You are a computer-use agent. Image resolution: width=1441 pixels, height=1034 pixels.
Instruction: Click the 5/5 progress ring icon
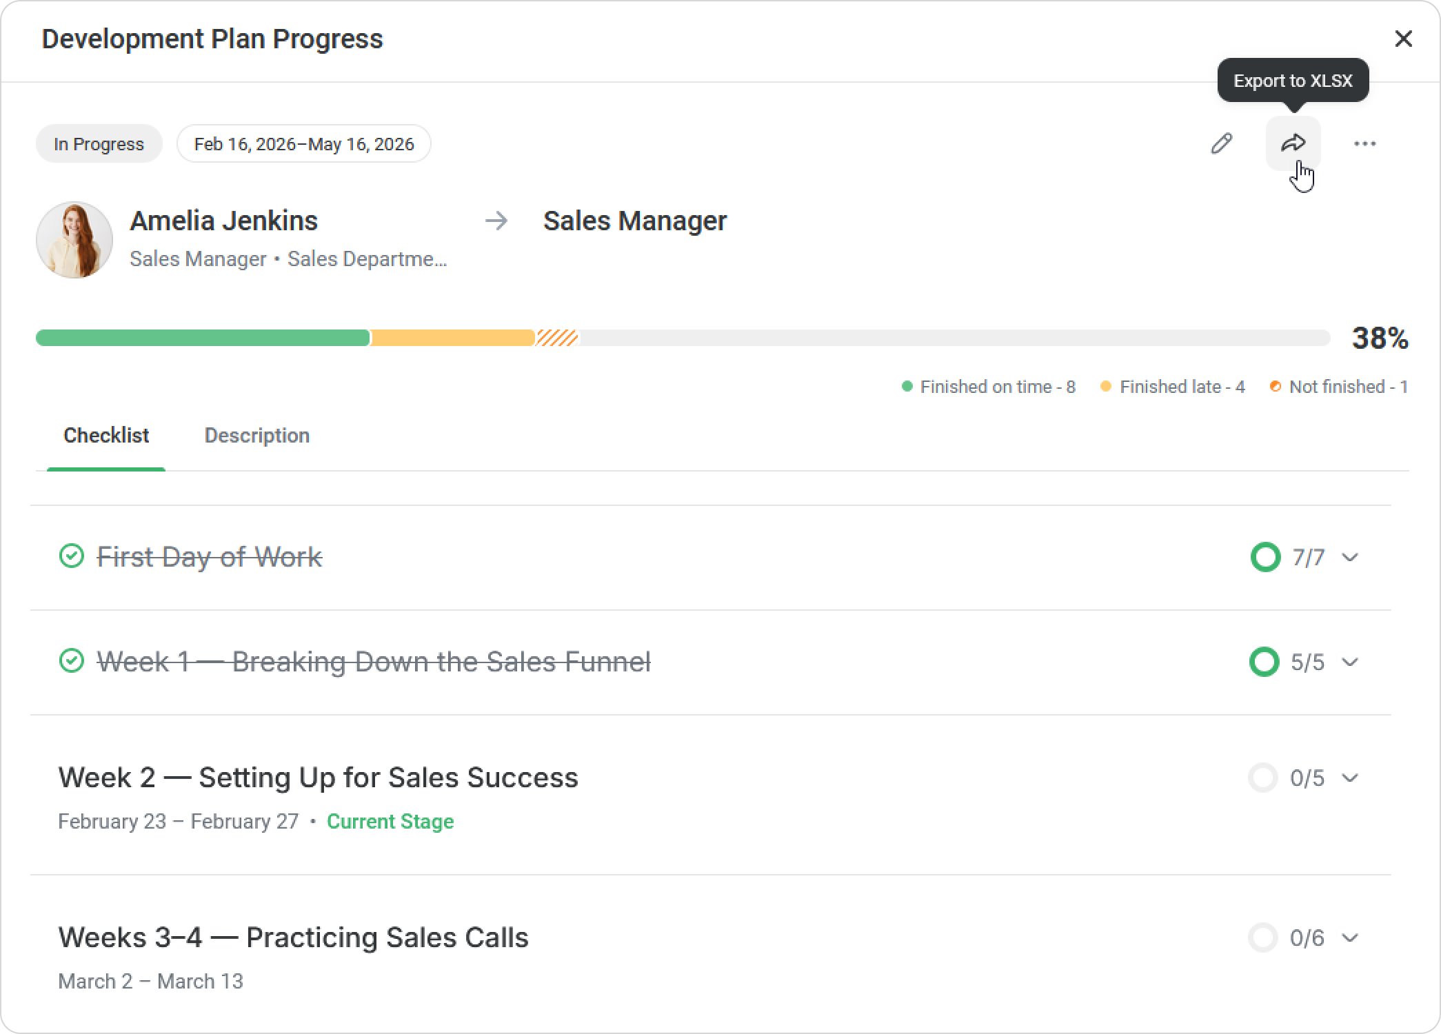[1264, 662]
